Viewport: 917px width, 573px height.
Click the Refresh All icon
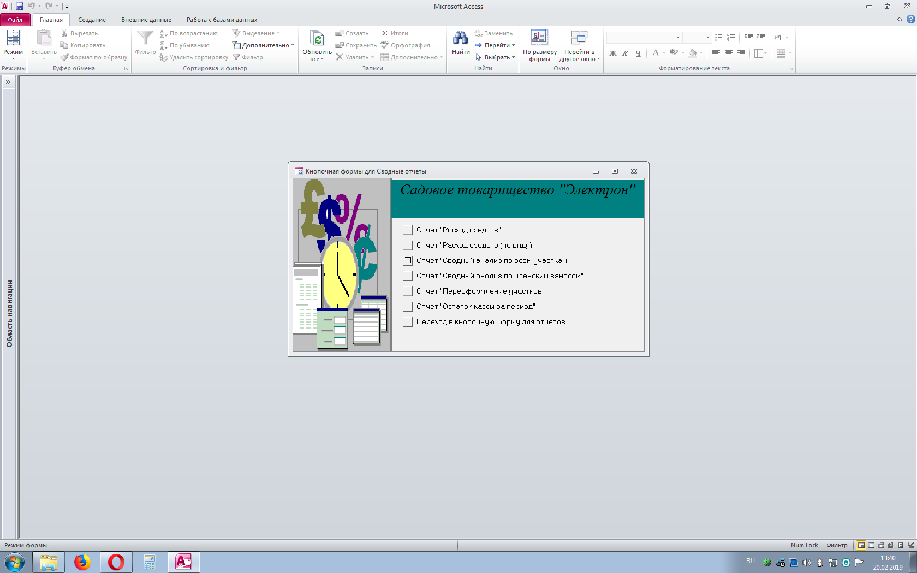click(x=317, y=38)
